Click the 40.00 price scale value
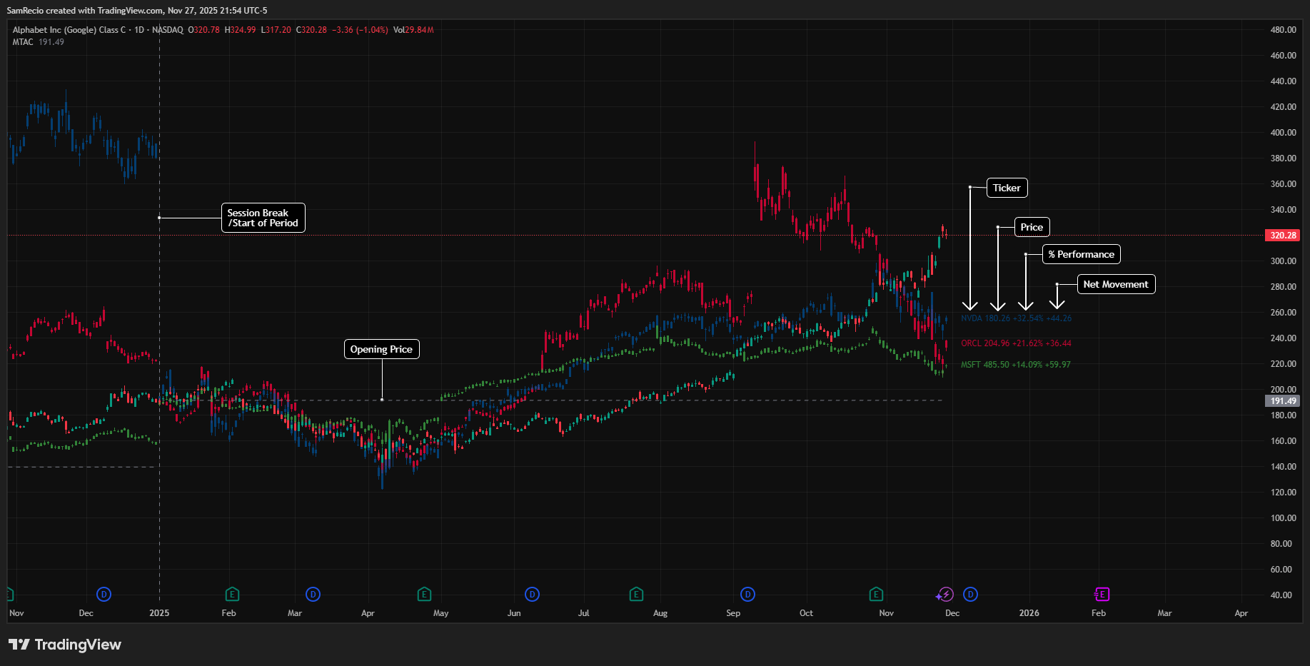This screenshot has width=1310, height=666. click(1283, 595)
